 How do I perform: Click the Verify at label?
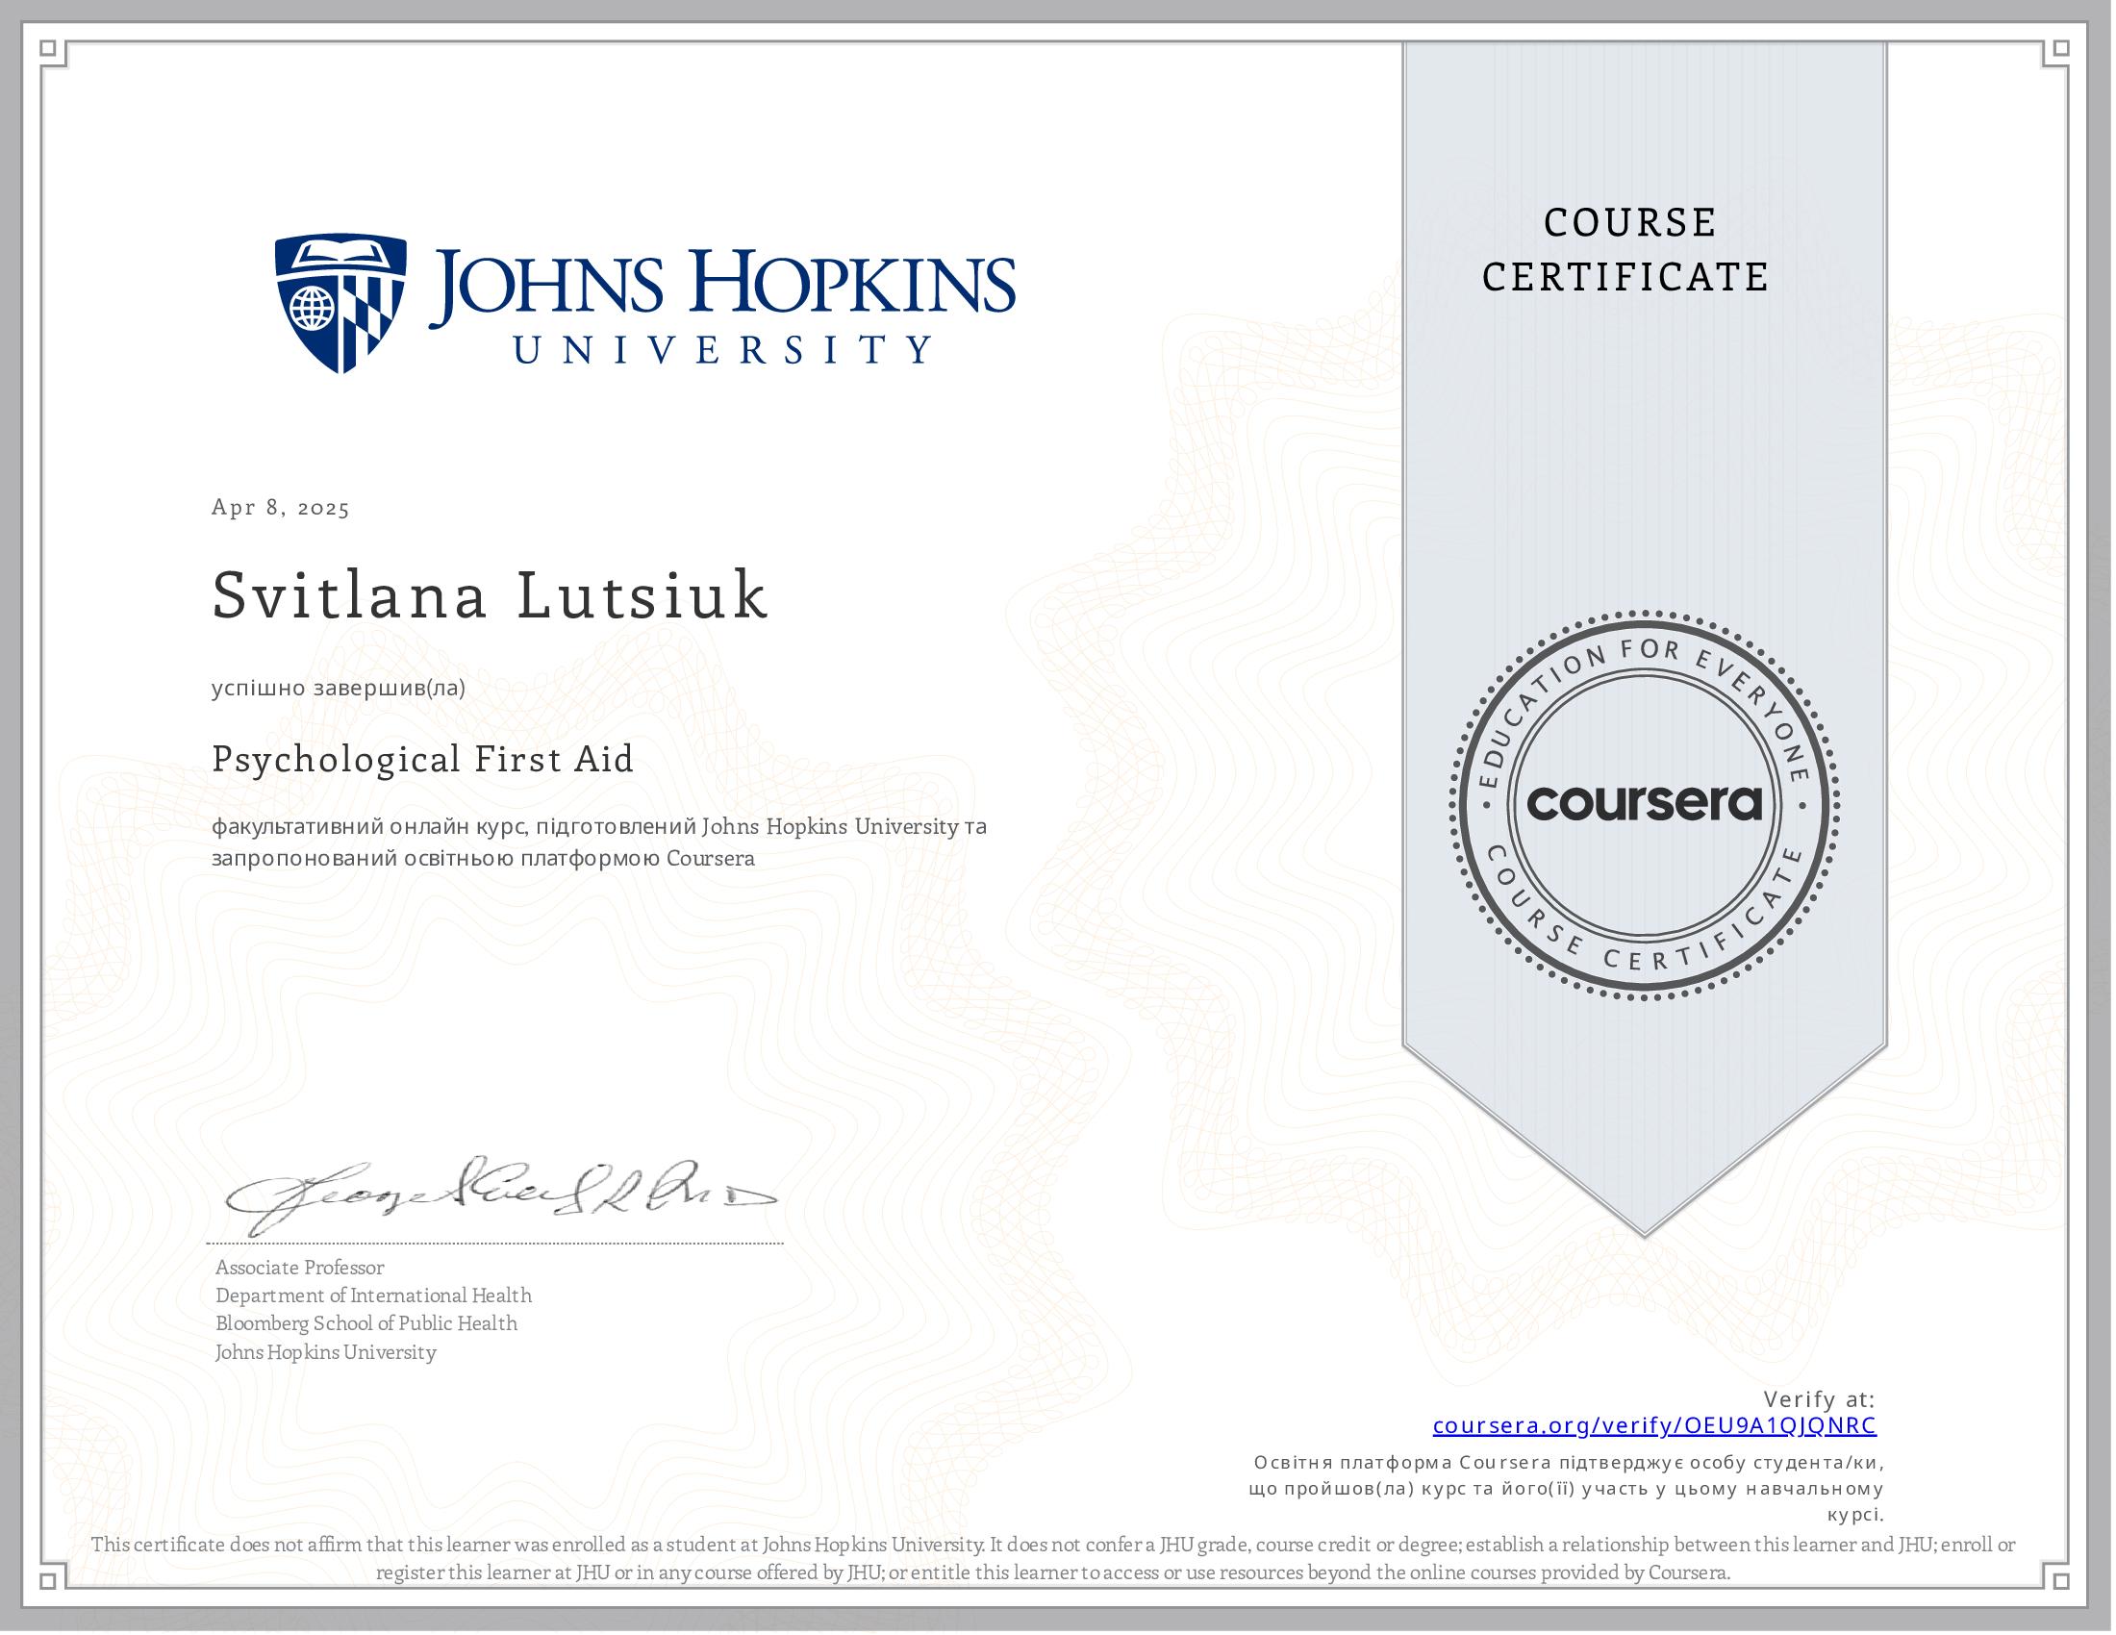[x=1819, y=1398]
